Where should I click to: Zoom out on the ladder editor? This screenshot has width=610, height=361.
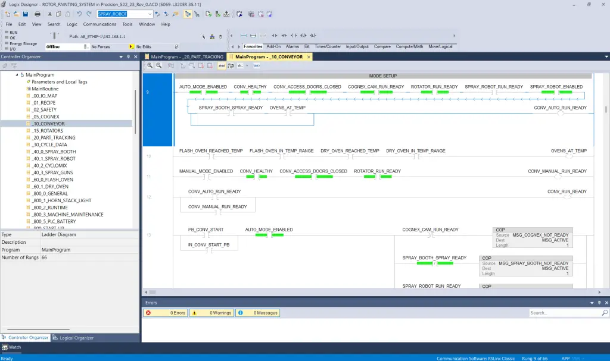click(x=158, y=65)
